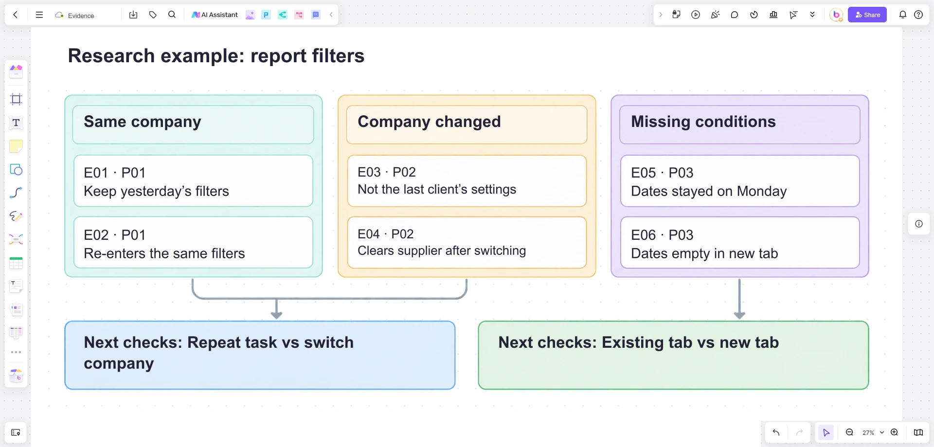
Task: Open the frame list icon at the bottom left
Action: 16,432
